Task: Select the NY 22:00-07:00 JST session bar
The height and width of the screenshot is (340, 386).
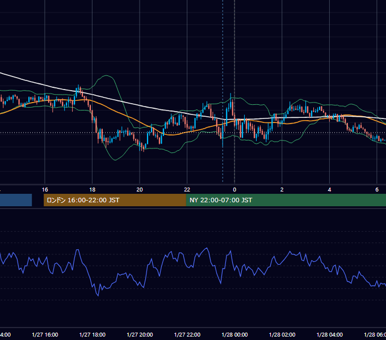Action: (286, 200)
